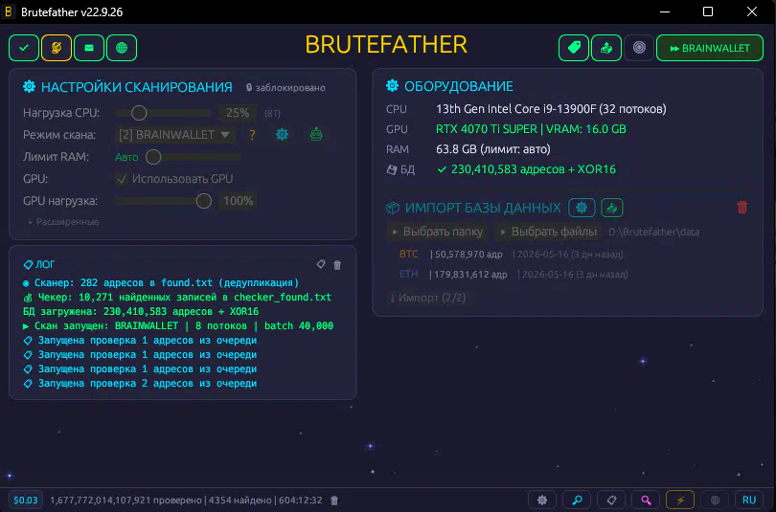The height and width of the screenshot is (512, 776).
Task: Click the database import export tray button
Action: tap(611, 208)
